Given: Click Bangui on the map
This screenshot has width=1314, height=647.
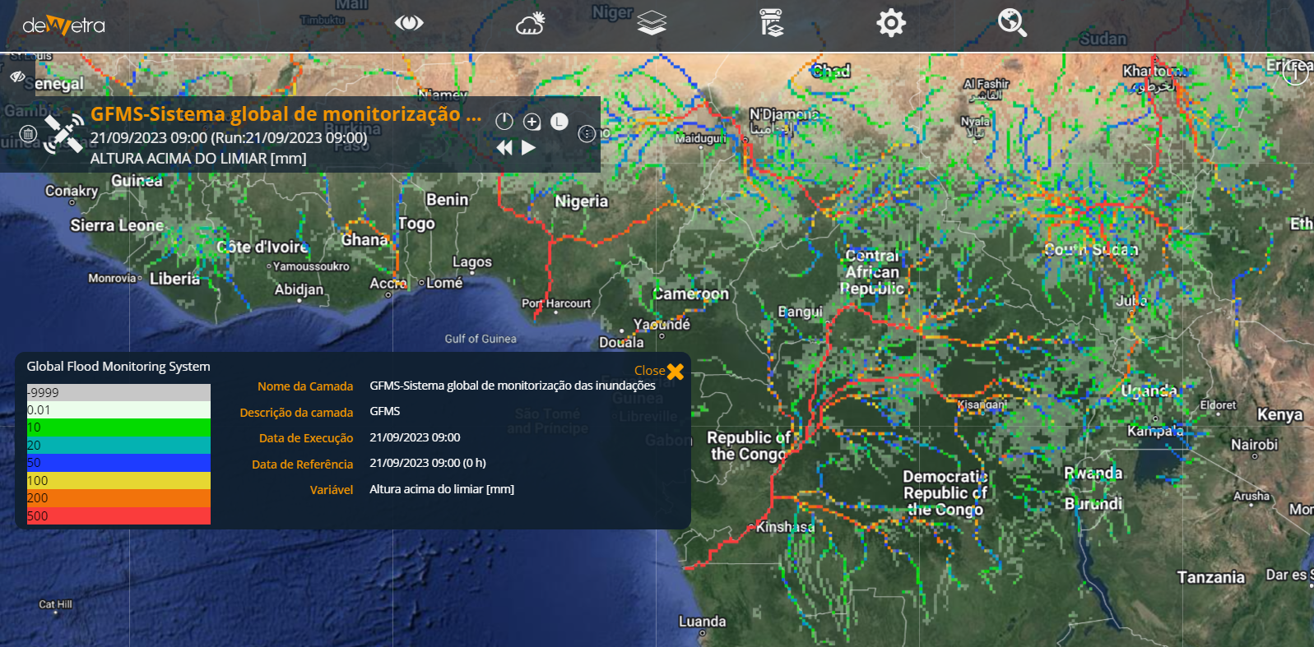Looking at the screenshot, I should (x=801, y=312).
